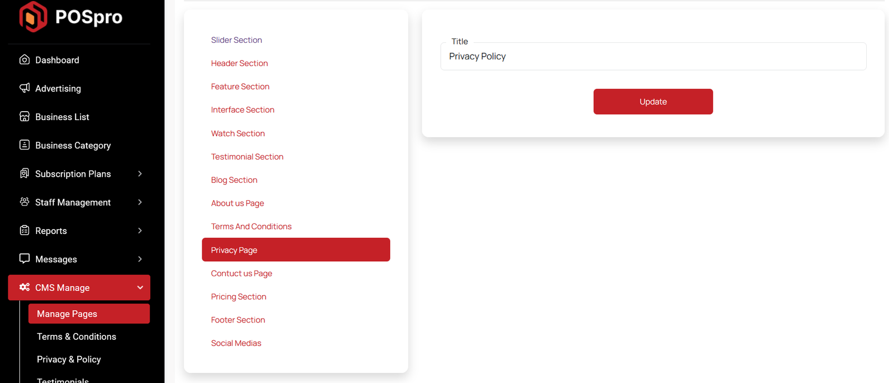The height and width of the screenshot is (383, 889).
Task: Select the Privacy Page tab
Action: [296, 250]
